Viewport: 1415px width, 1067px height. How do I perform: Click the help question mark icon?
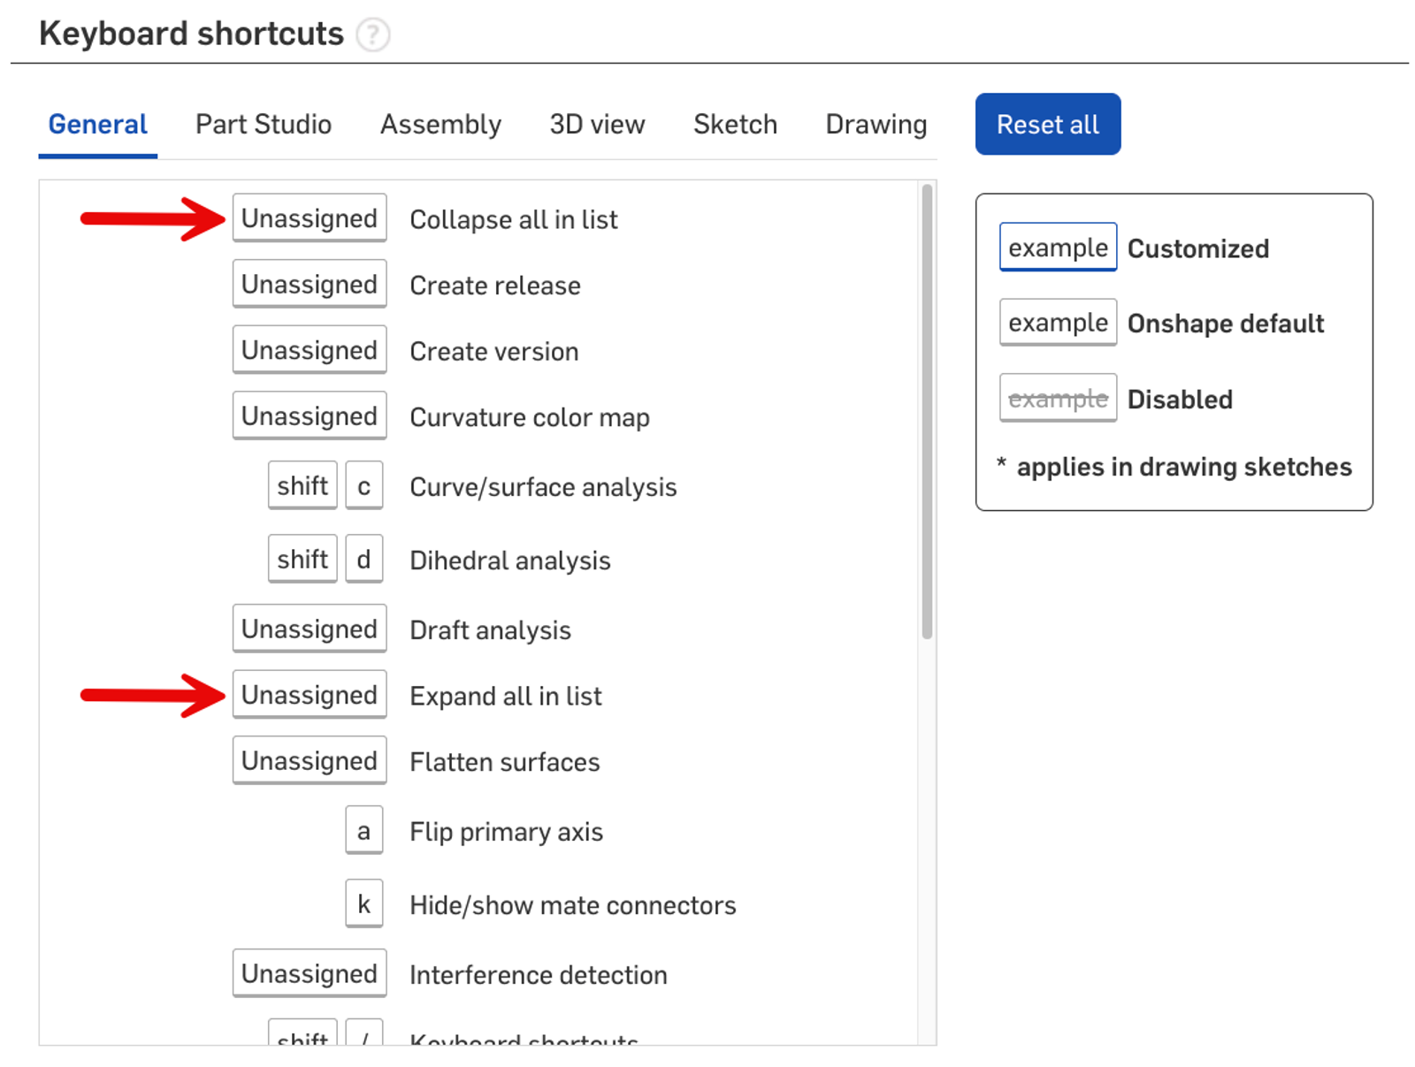coord(372,34)
